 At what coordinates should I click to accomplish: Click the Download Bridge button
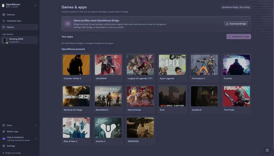236,24
